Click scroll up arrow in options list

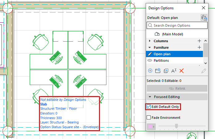coord(205,41)
